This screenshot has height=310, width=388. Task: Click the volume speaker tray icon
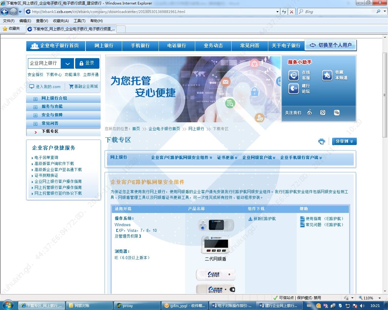362,306
